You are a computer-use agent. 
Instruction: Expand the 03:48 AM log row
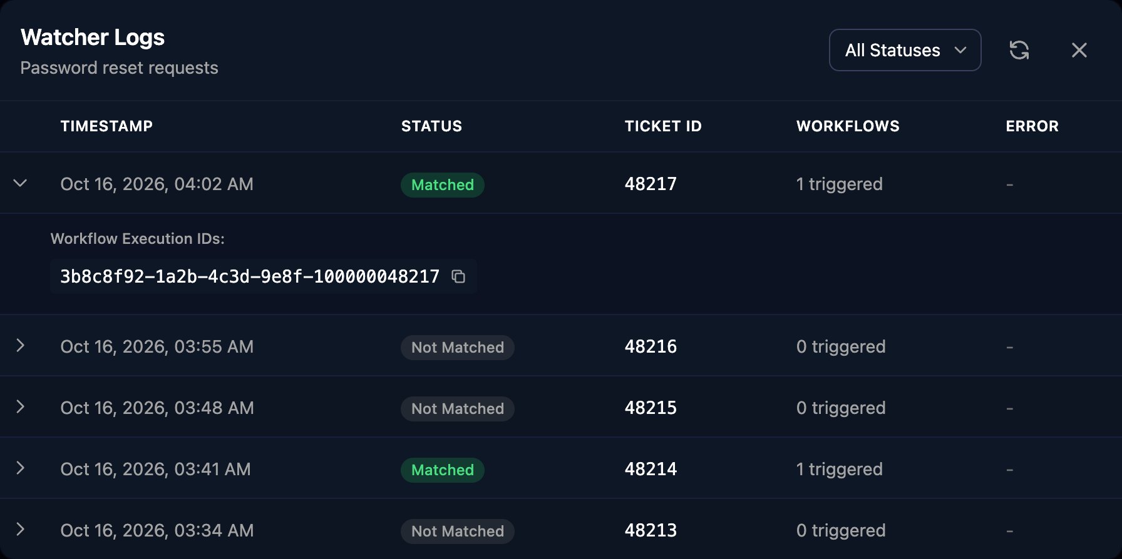point(20,406)
